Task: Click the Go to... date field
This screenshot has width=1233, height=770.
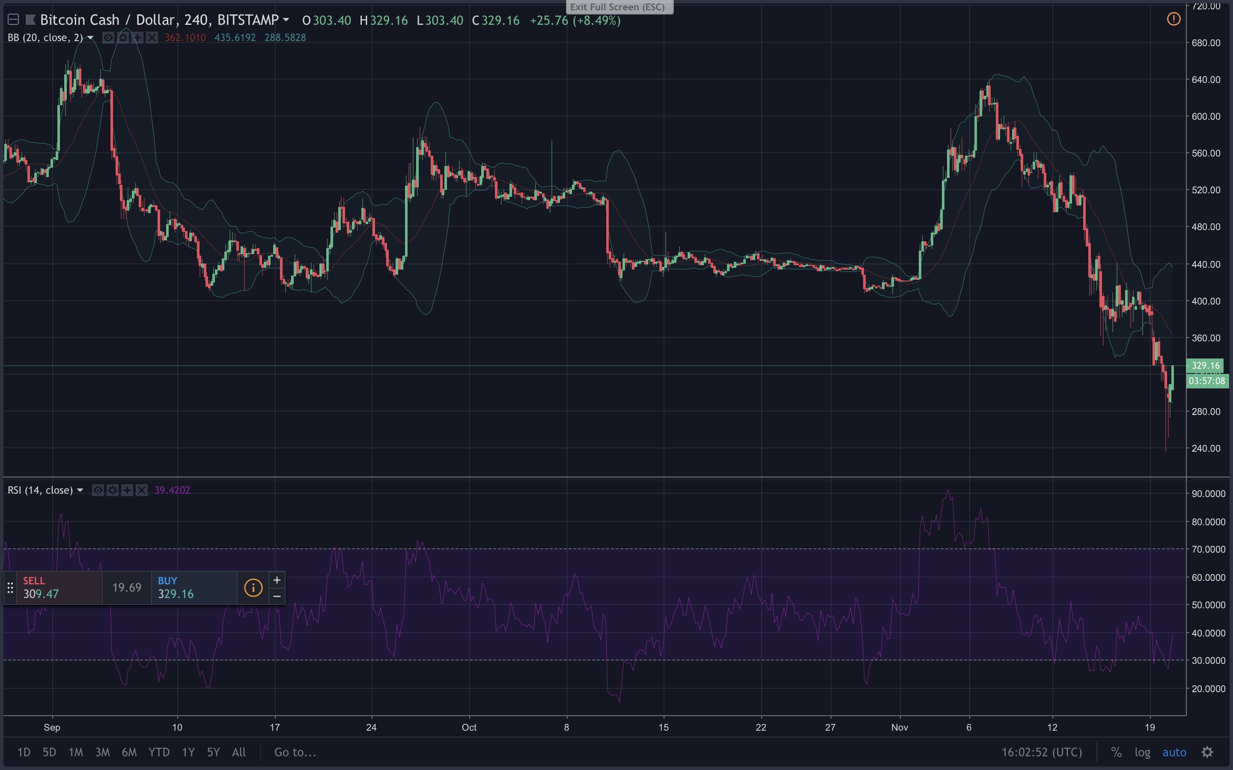Action: click(295, 752)
